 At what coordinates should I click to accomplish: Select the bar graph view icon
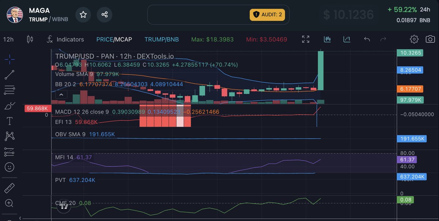pos(347,39)
